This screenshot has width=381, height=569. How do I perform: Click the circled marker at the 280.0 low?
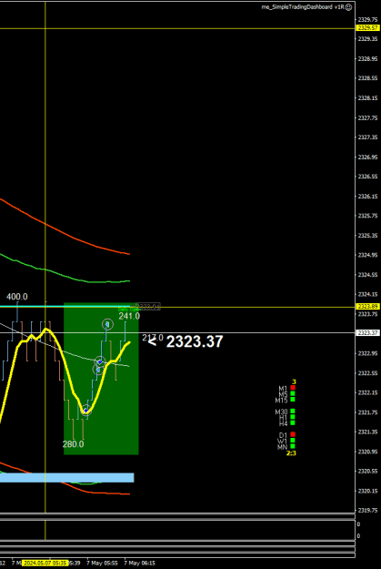pyautogui.click(x=85, y=410)
